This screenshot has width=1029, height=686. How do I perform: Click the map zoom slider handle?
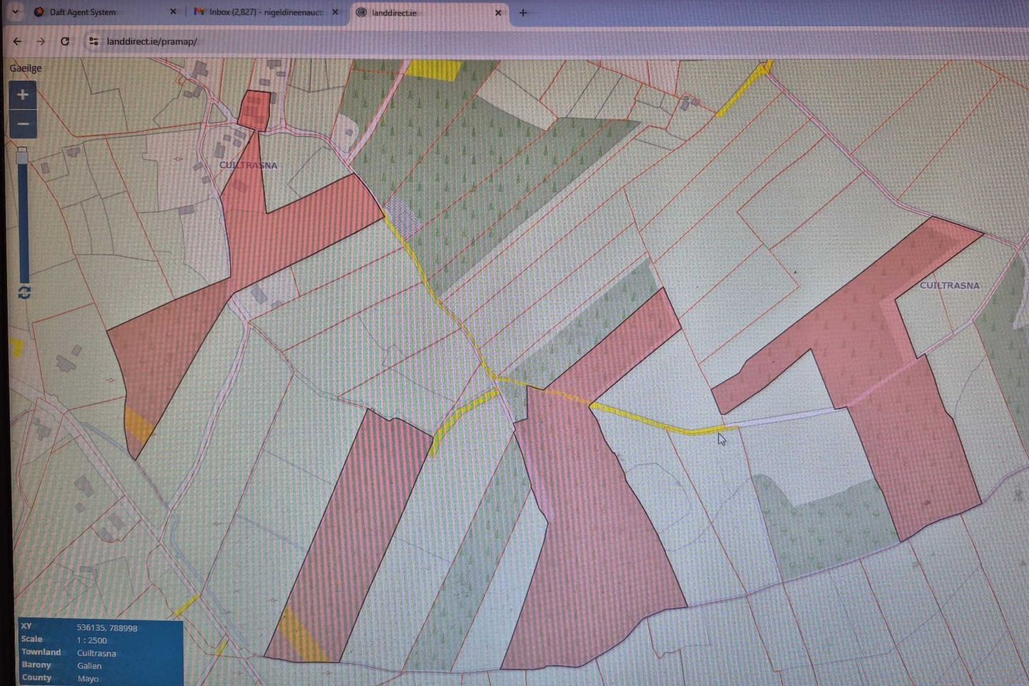pos(23,155)
